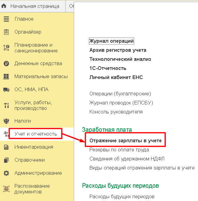Open the ОС, НМА, НПА section
198x201 pixels.
pos(31,90)
